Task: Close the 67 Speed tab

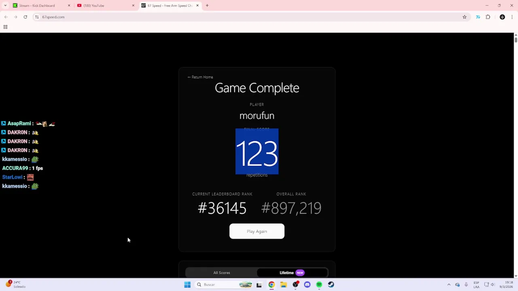Action: tap(197, 6)
